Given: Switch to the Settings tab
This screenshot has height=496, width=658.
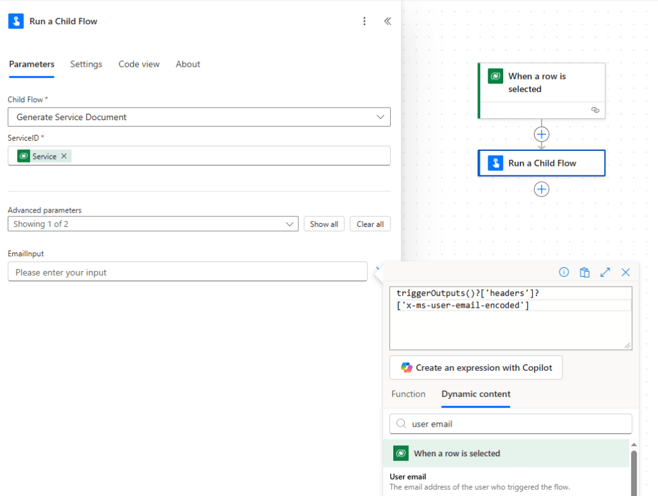Looking at the screenshot, I should point(86,64).
